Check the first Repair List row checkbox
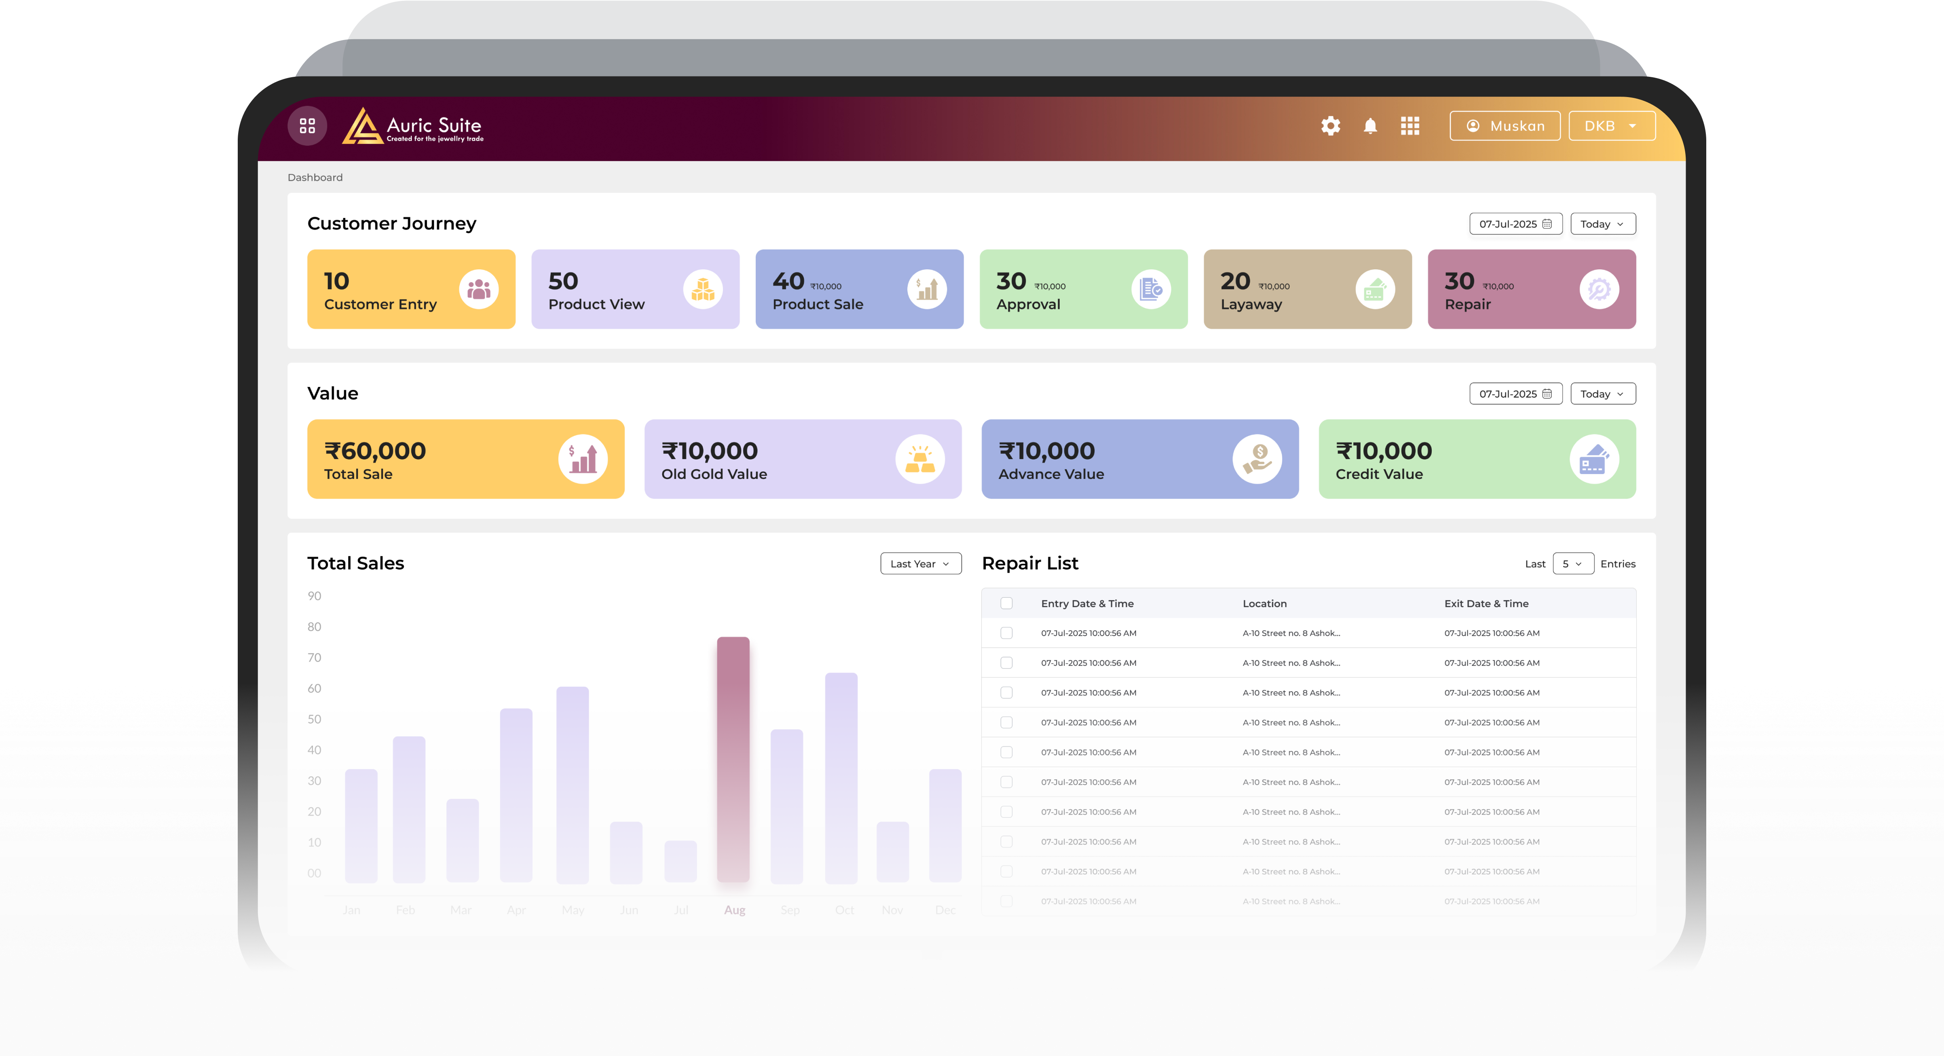The image size is (1944, 1056). pos(1006,633)
